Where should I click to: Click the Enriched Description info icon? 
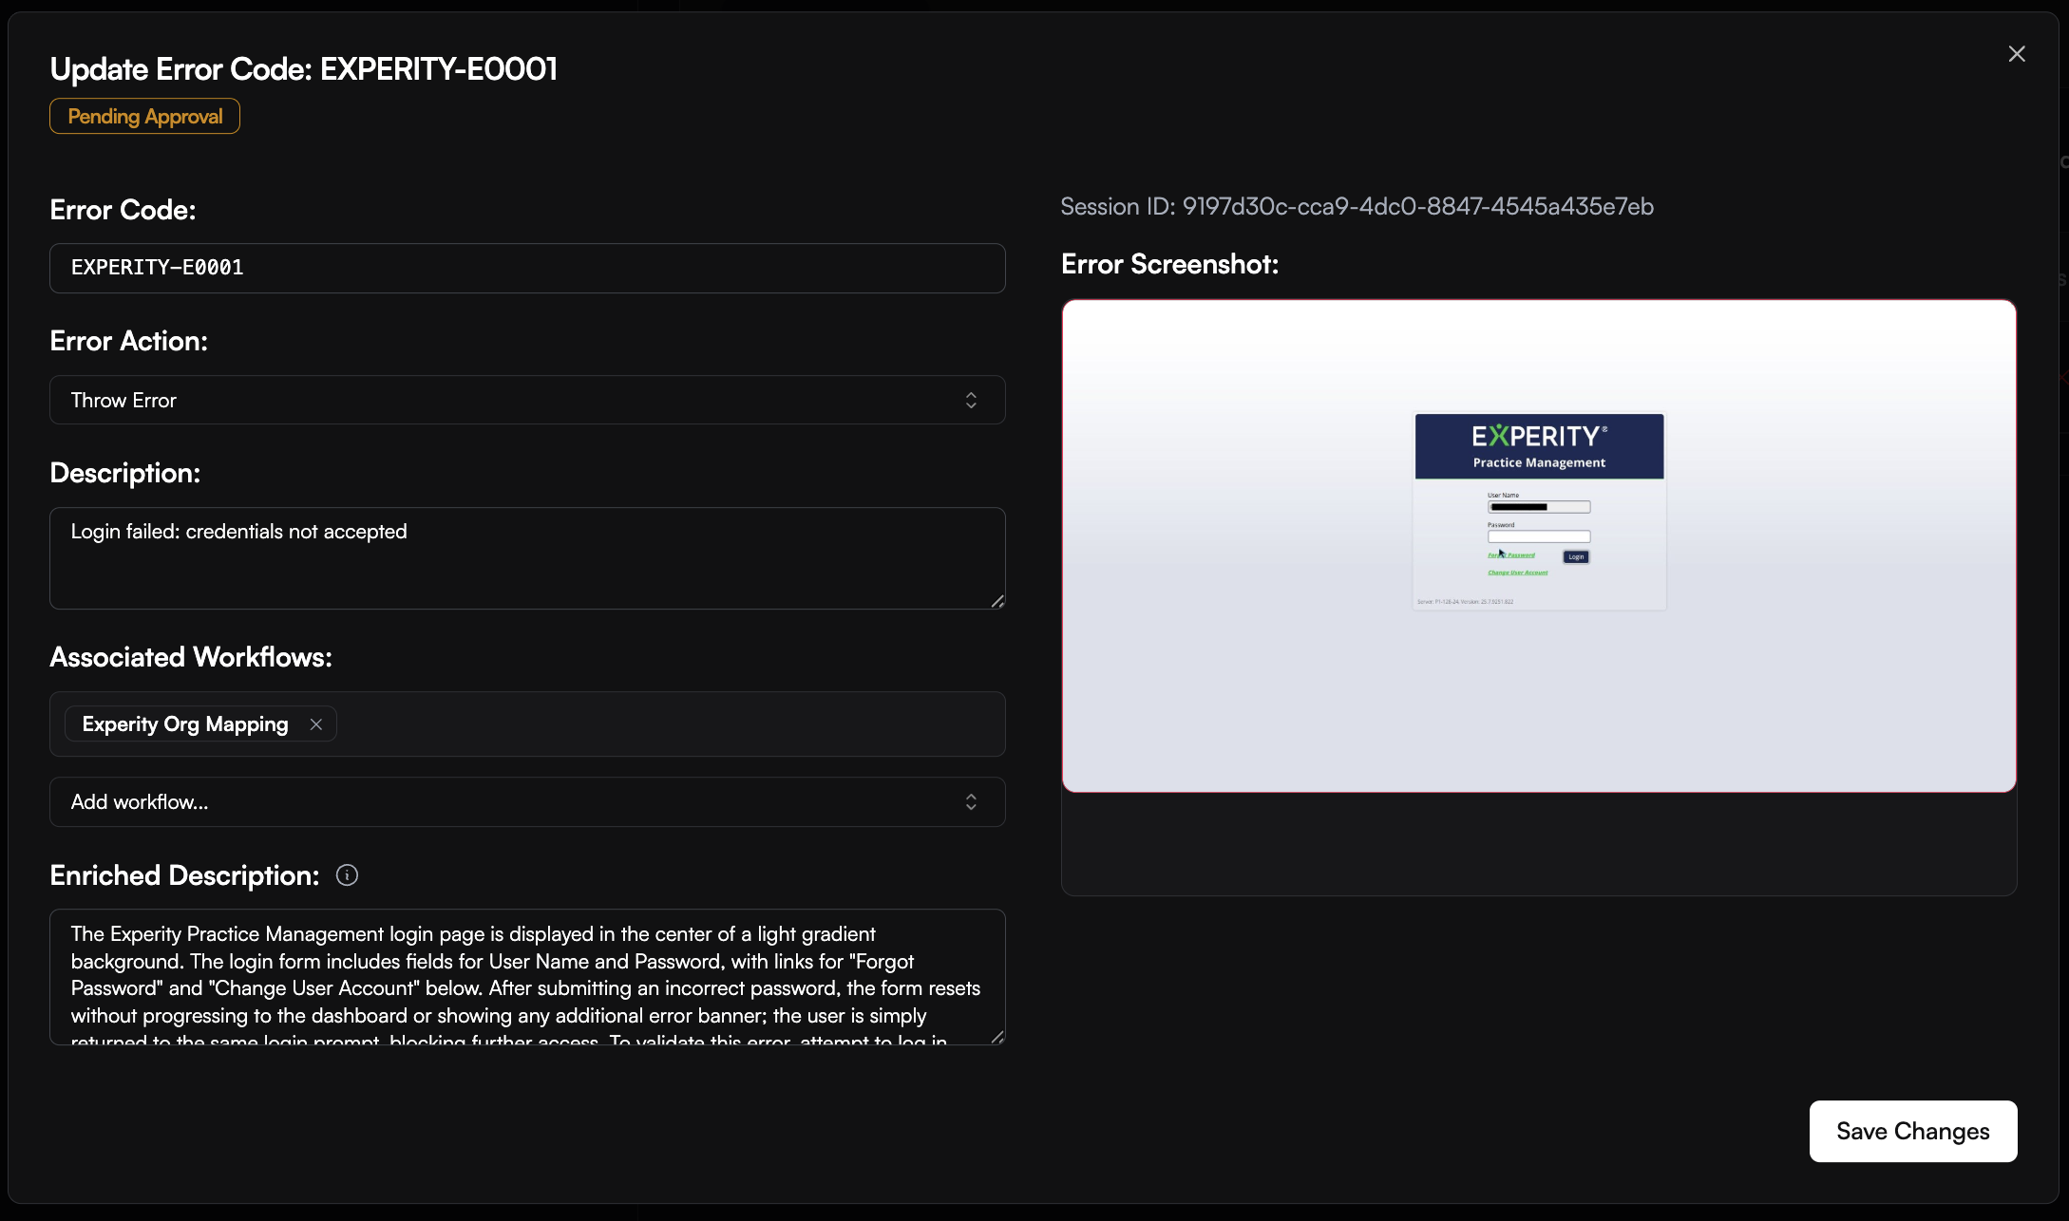click(x=347, y=875)
